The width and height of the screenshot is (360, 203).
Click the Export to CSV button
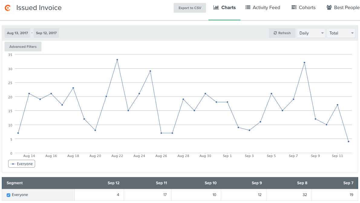[190, 8]
